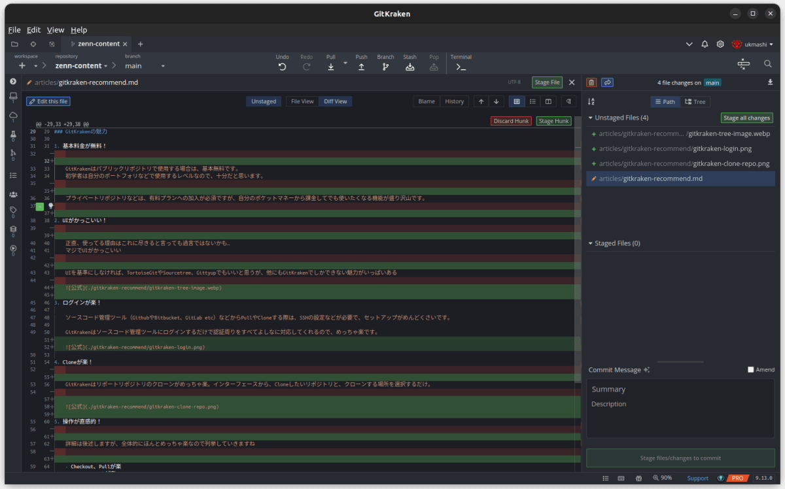785x489 pixels.
Task: Stash changes using the Stash icon
Action: pos(410,66)
